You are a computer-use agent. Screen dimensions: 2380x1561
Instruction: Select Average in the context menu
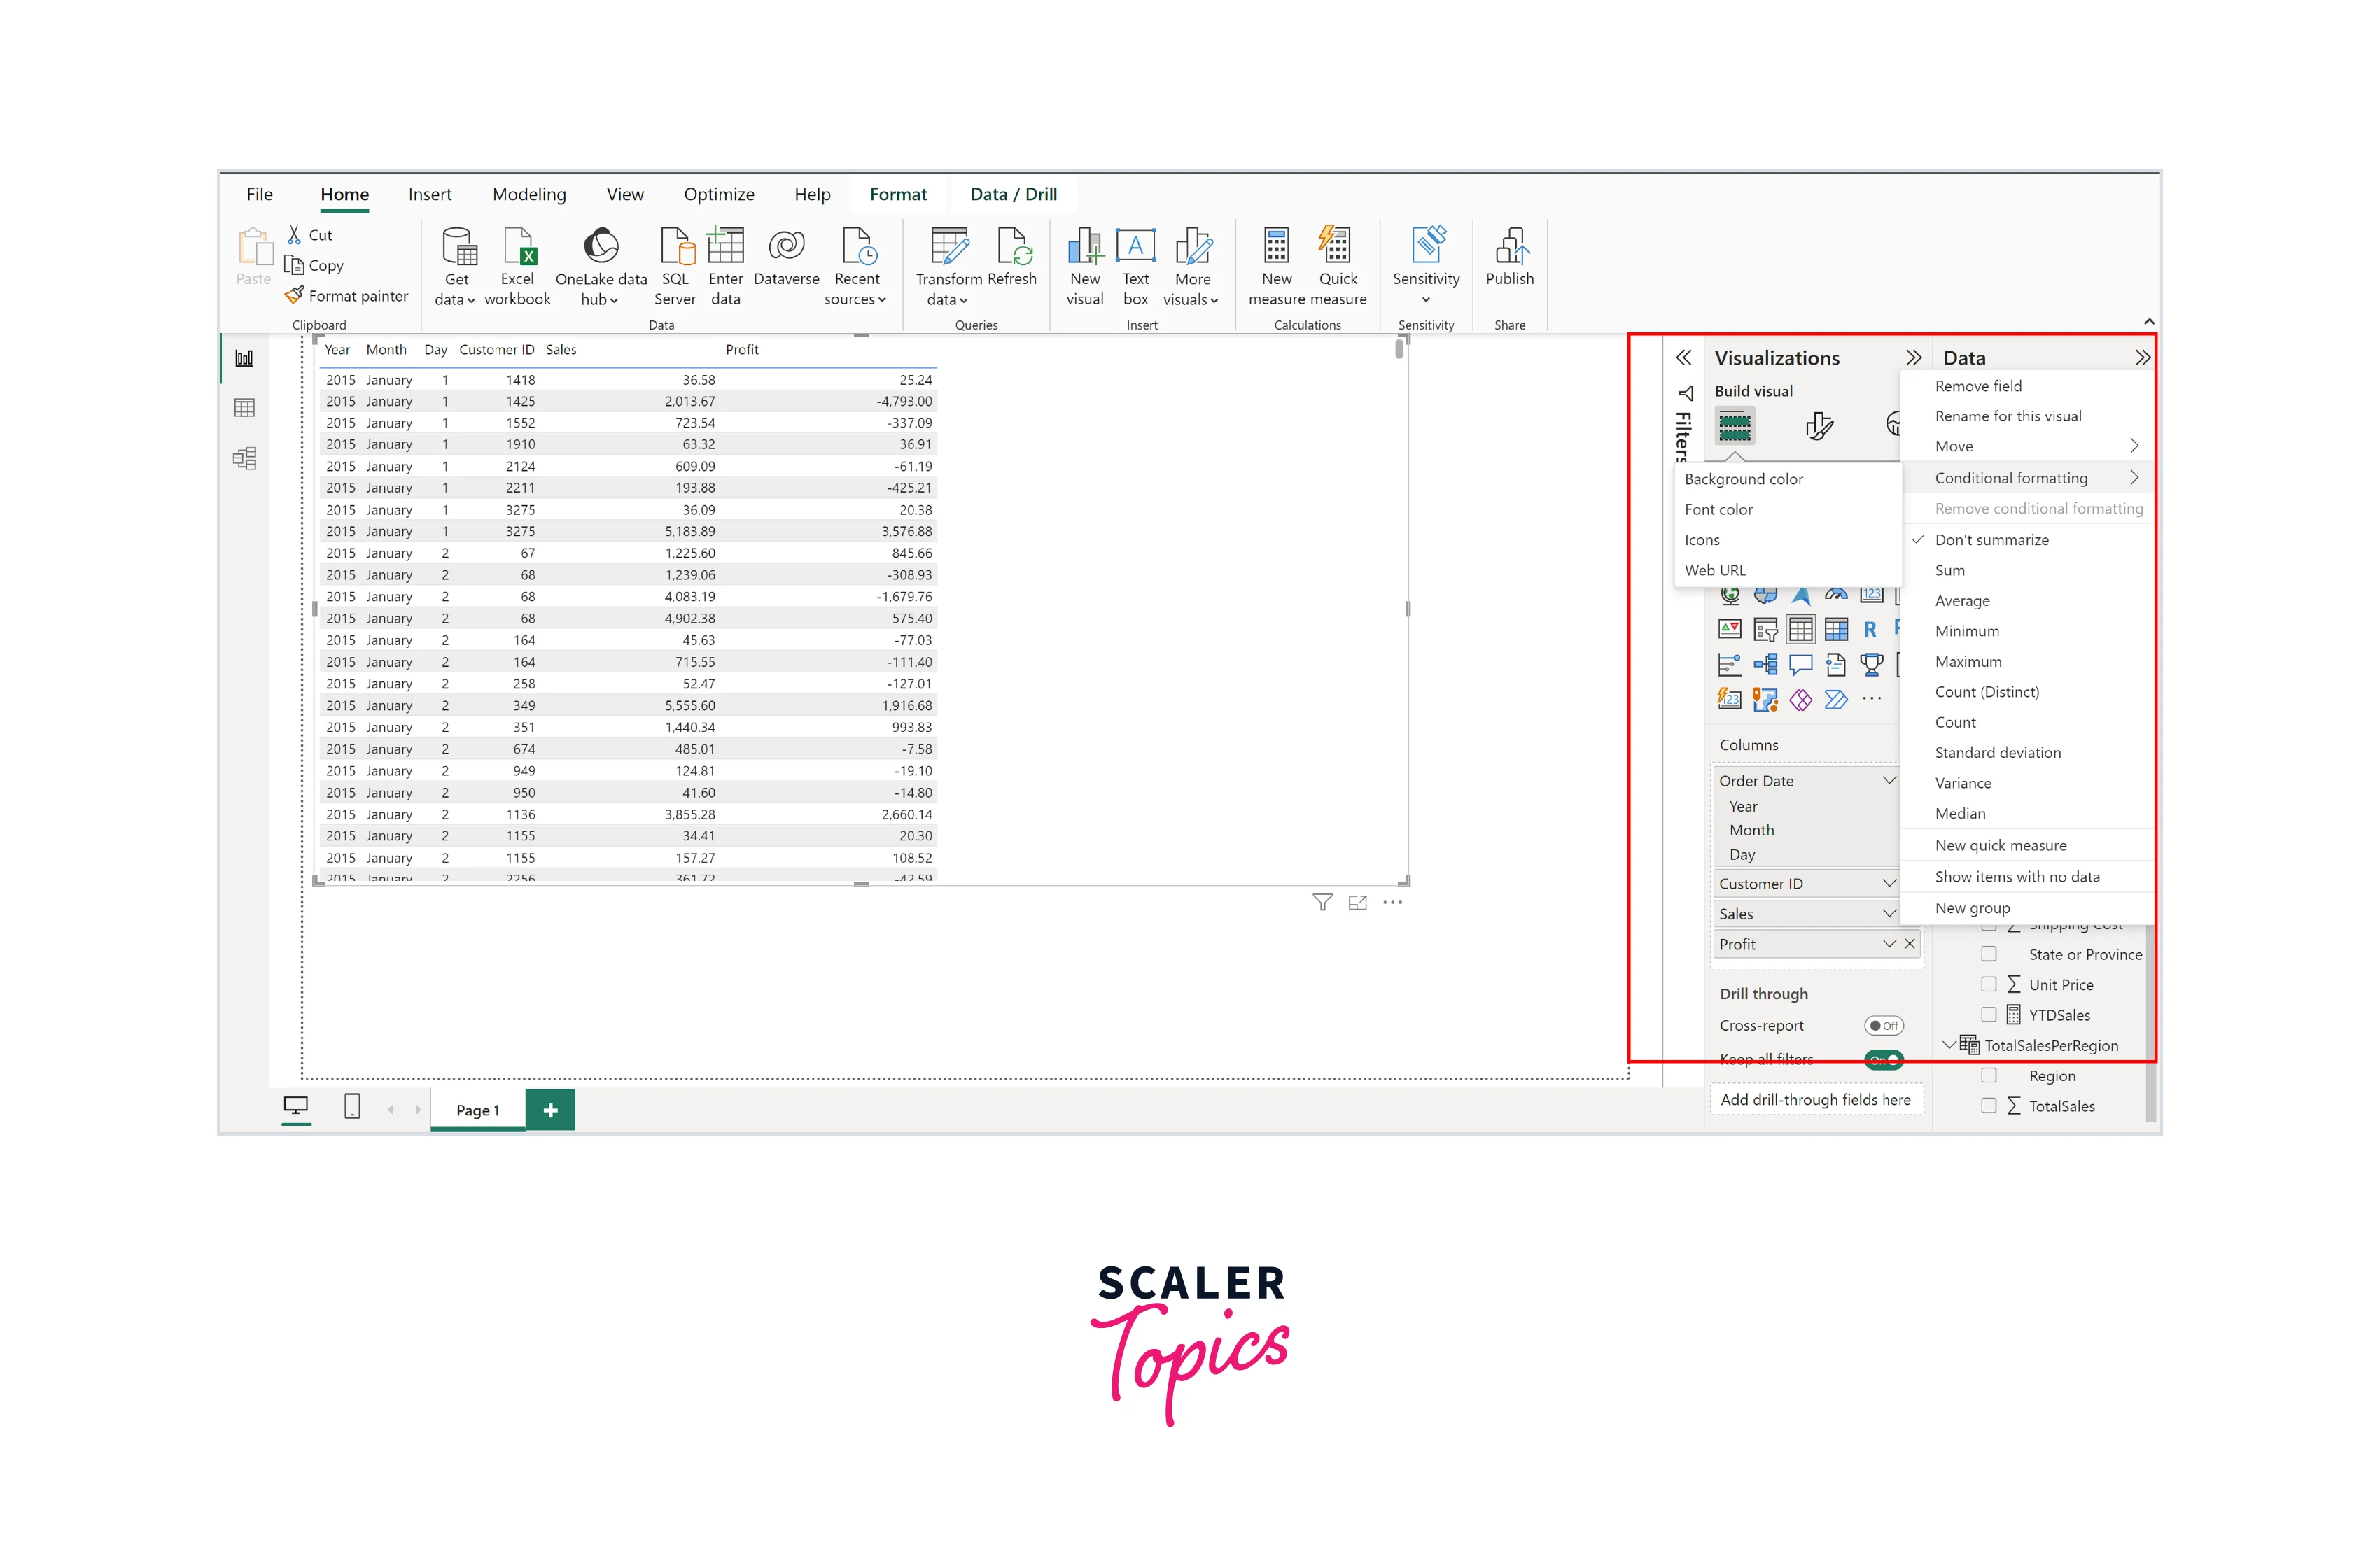(x=1962, y=600)
